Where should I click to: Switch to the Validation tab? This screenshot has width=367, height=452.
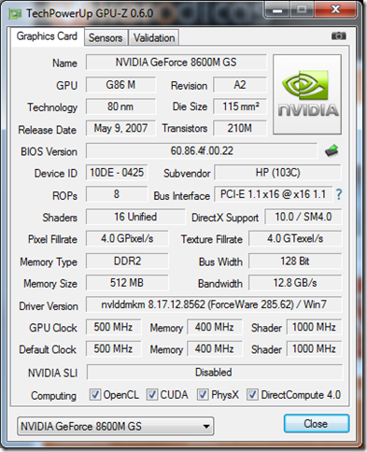click(154, 38)
